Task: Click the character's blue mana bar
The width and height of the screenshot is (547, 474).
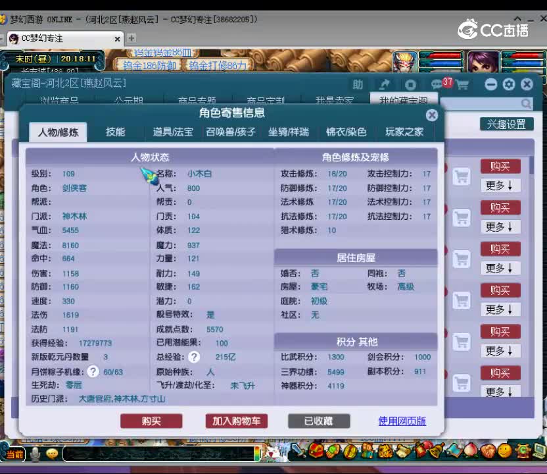Action: coord(523,63)
